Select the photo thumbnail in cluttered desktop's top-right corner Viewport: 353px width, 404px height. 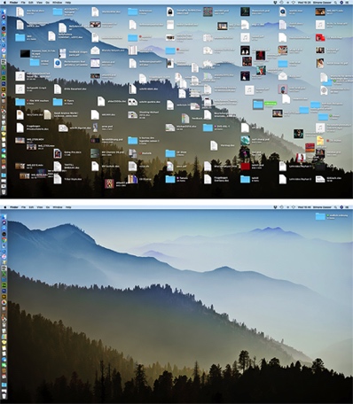320,12
